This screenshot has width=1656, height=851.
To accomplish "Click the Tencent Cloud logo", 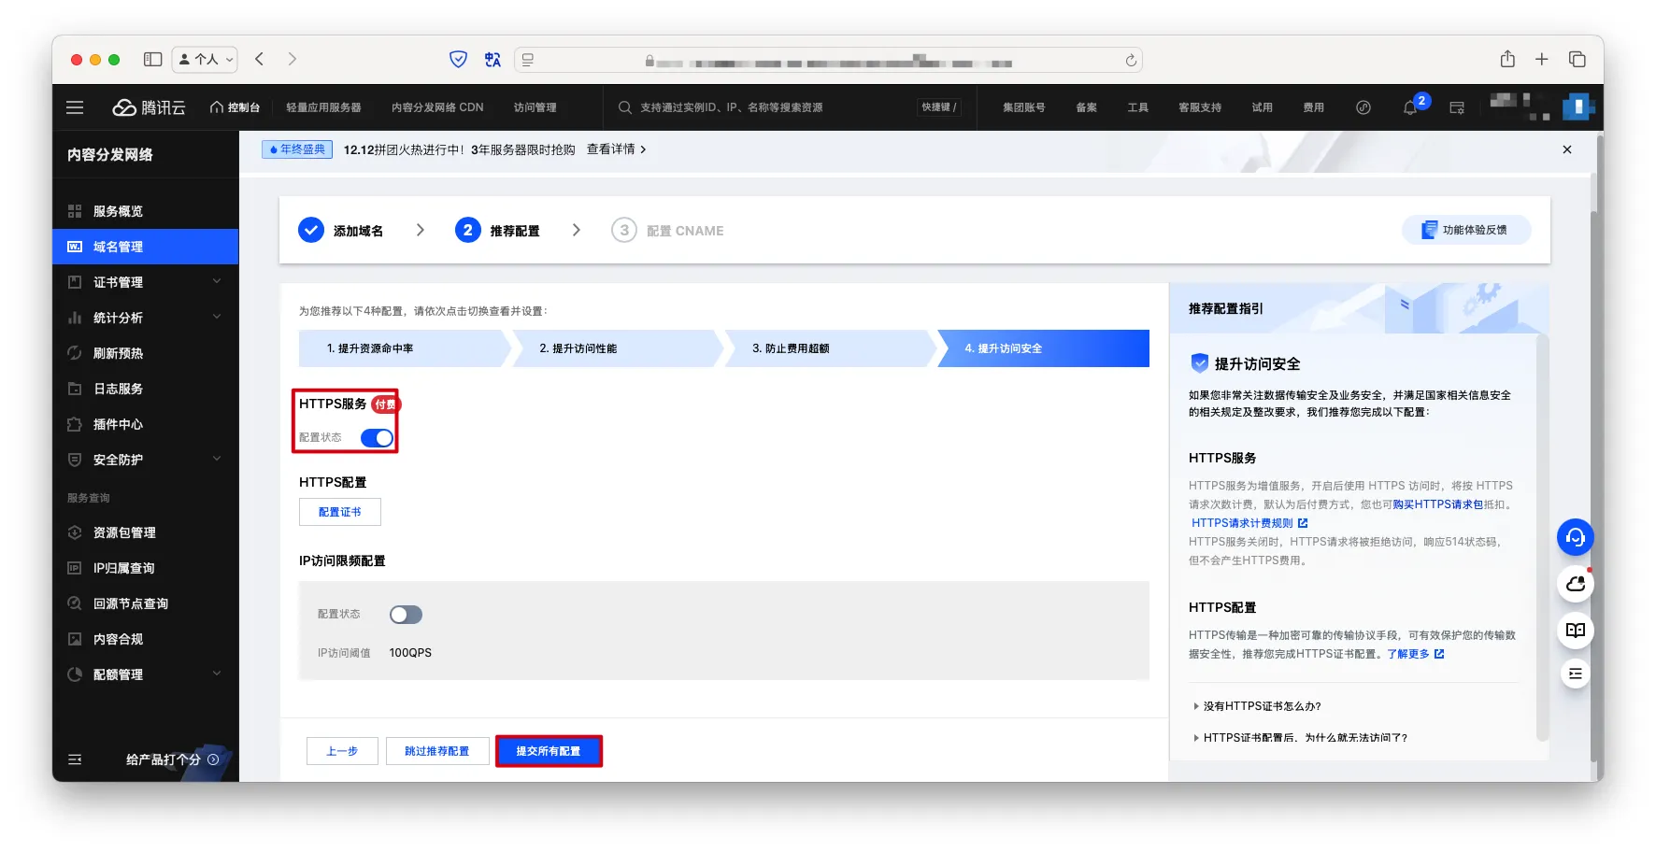I will pyautogui.click(x=150, y=107).
